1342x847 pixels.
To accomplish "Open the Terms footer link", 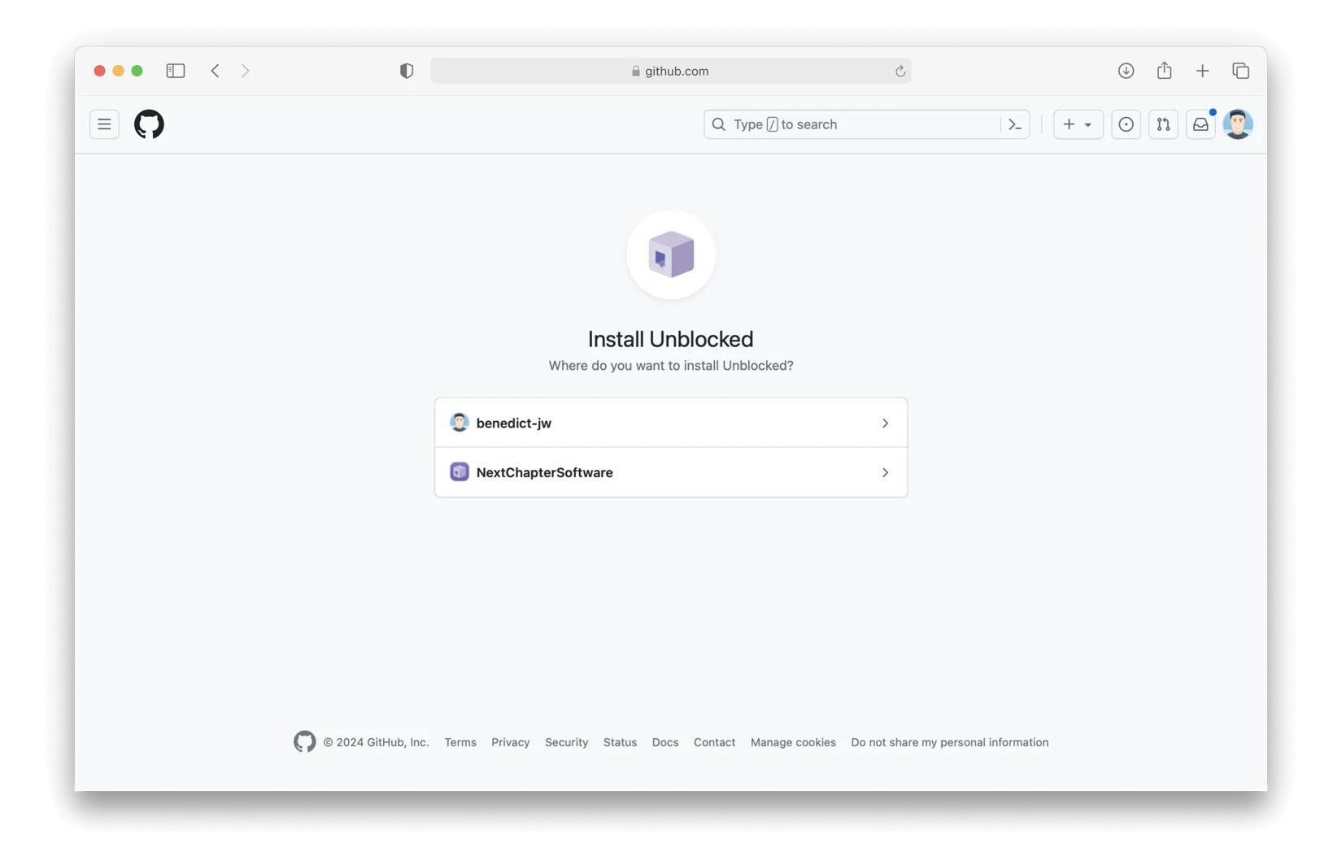I will click(460, 742).
